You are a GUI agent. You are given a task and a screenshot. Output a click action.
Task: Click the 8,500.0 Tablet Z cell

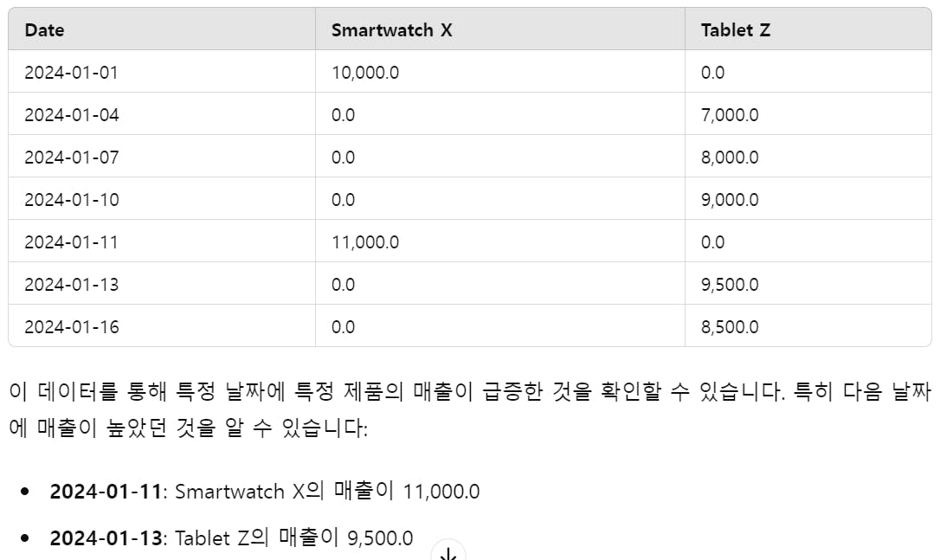[x=730, y=327]
